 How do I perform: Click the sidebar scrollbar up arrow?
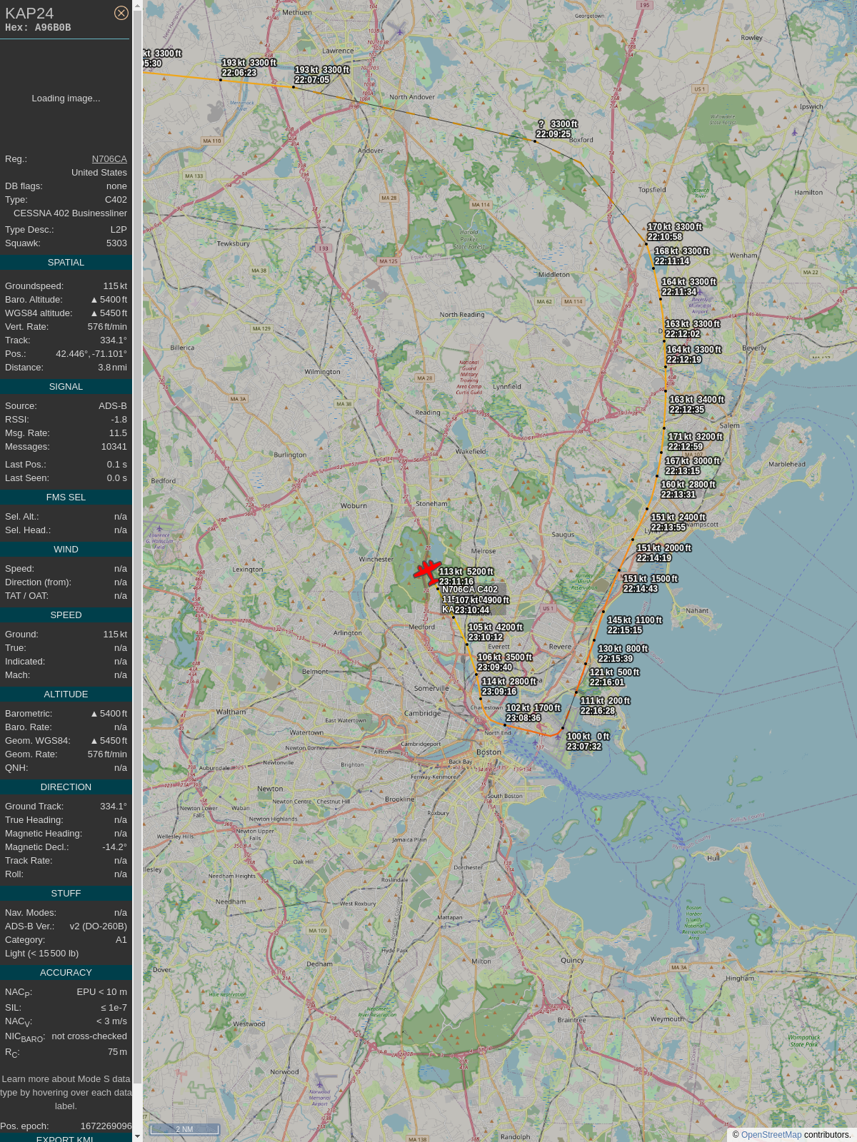[137, 6]
